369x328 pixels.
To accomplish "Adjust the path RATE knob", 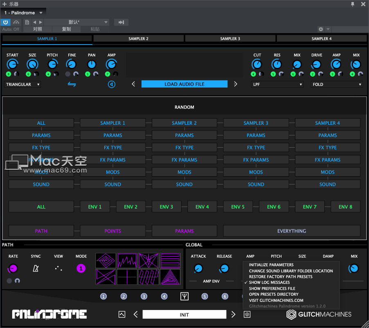I will (x=13, y=268).
